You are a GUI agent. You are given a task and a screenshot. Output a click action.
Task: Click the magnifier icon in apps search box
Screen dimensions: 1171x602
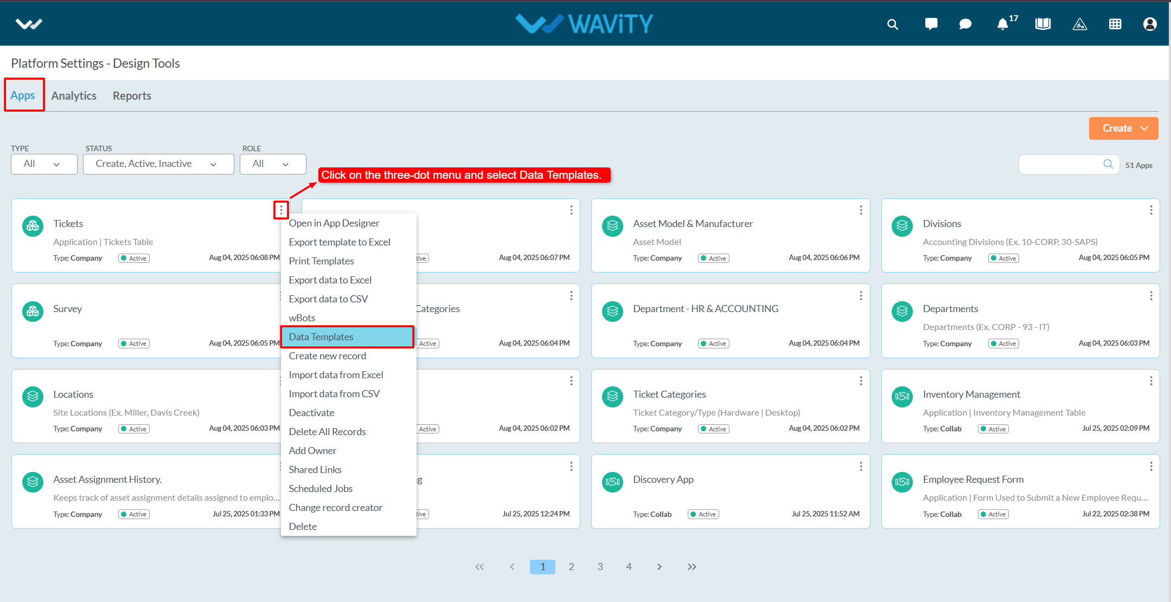click(1108, 164)
